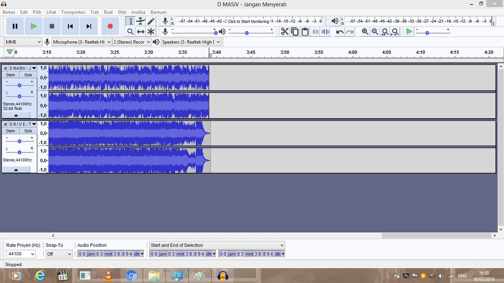Select the Time Shift tool
Viewport: 504px width, 283px height.
coord(141,32)
